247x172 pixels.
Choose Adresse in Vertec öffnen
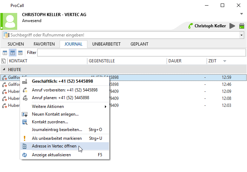pos(54,146)
